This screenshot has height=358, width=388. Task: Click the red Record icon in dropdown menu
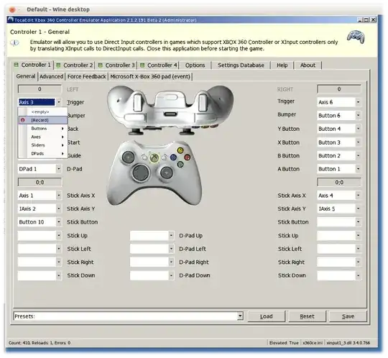point(23,120)
